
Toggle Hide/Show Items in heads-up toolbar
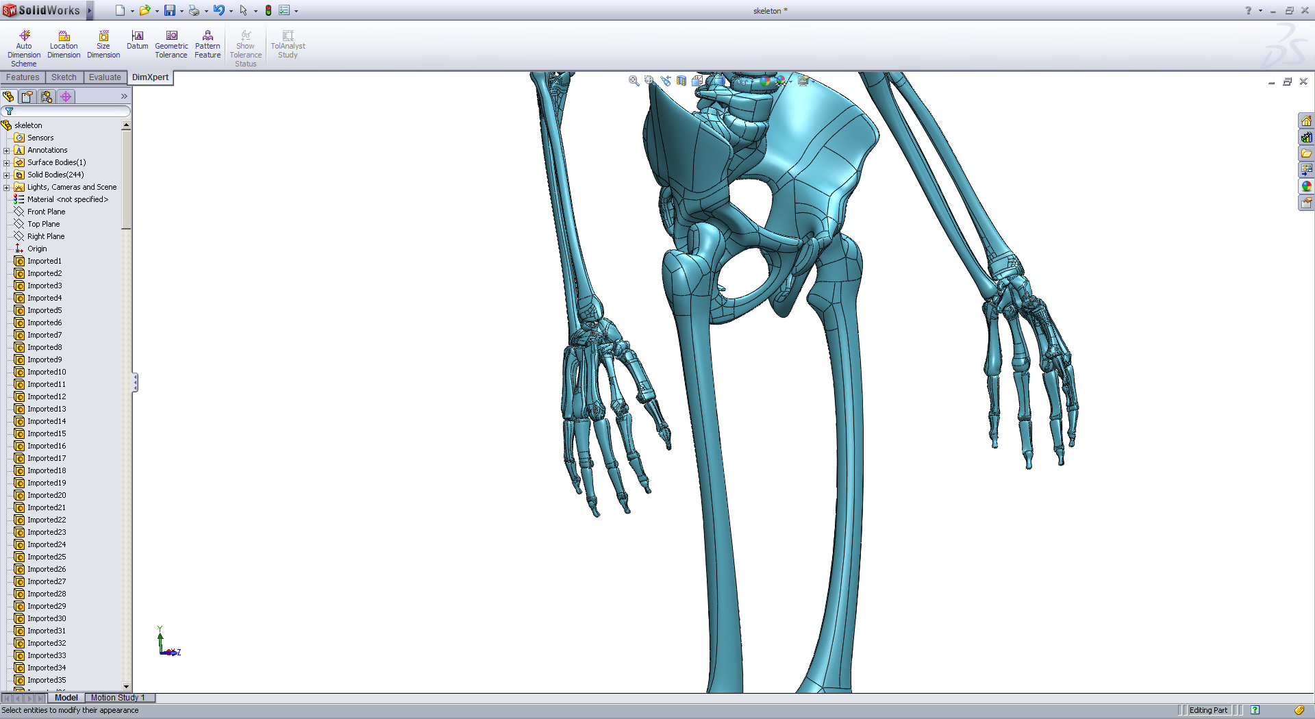740,80
